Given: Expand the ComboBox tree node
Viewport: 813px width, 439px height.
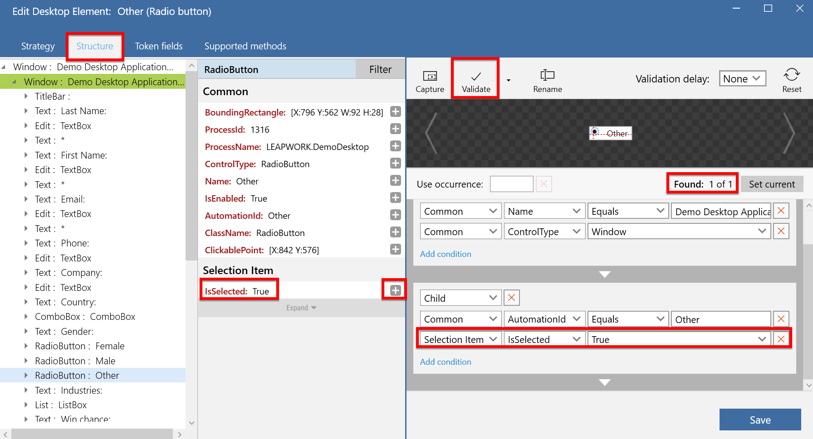Looking at the screenshot, I should point(26,317).
